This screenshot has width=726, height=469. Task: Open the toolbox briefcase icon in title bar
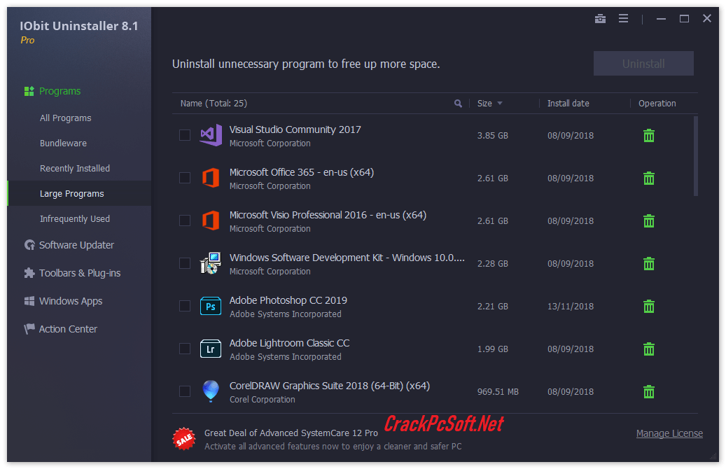(x=600, y=18)
